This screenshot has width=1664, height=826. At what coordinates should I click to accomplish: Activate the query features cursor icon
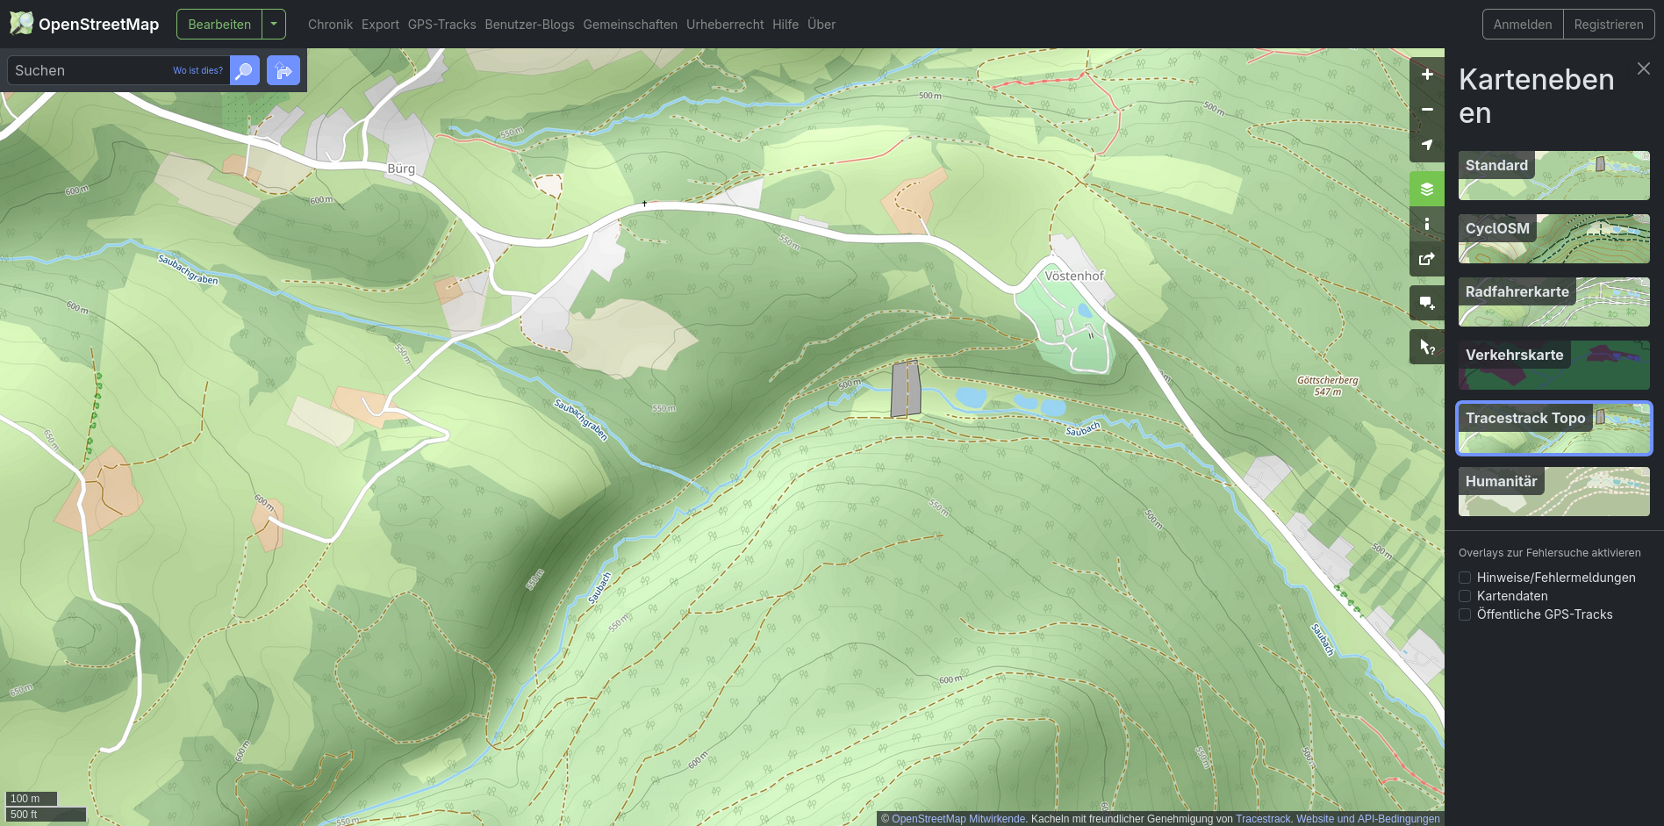click(x=1427, y=348)
